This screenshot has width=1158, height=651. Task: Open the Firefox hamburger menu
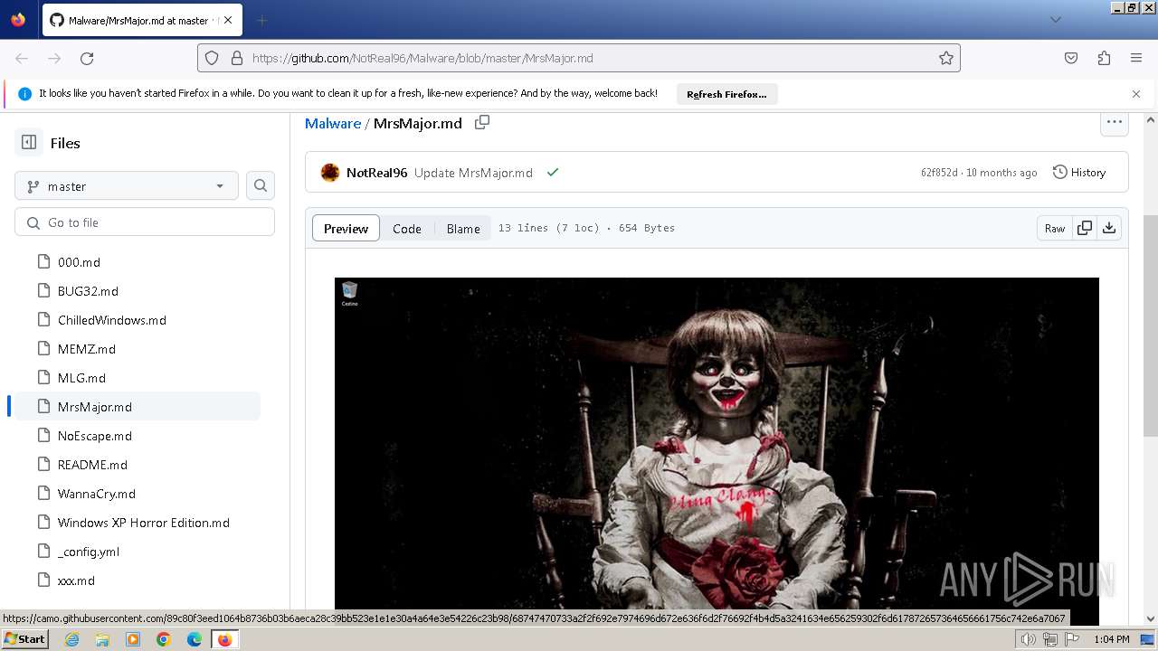click(1136, 58)
